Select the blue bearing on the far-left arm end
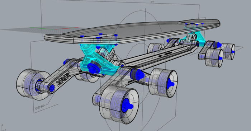This screenshot has height=131, width=251. 52,88
